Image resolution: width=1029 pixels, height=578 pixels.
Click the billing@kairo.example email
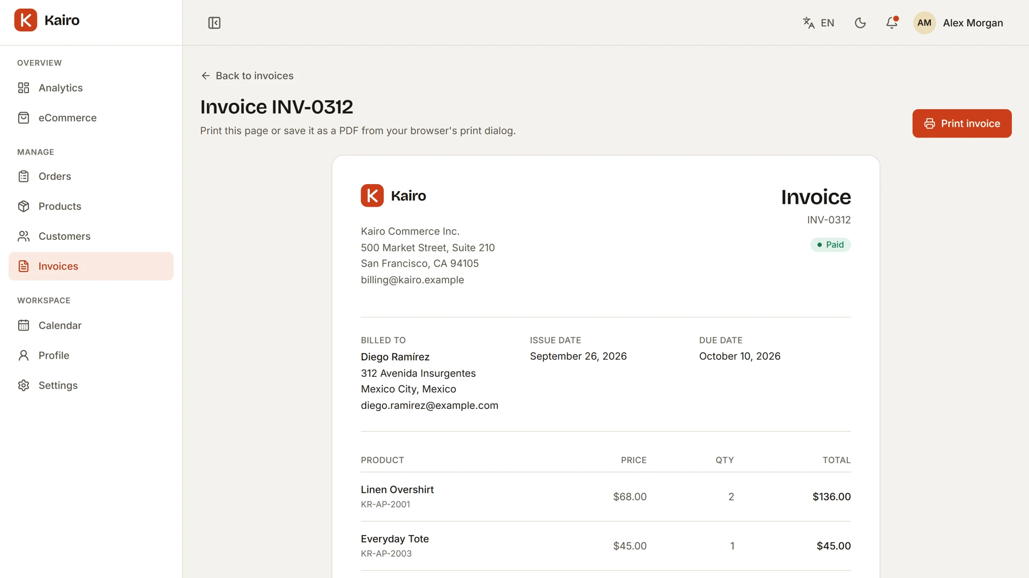coord(412,280)
